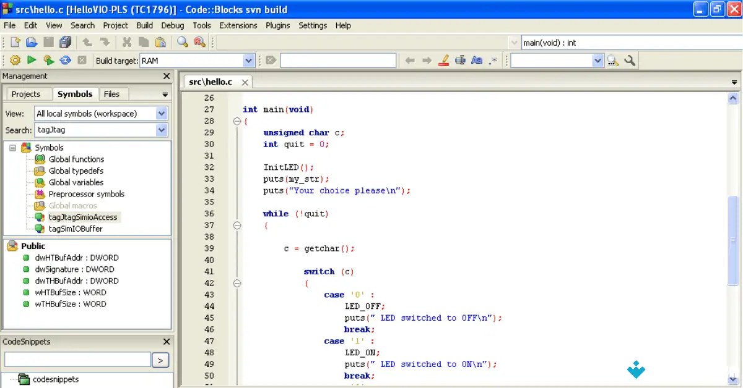Run the program with the green arrow
This screenshot has height=388, width=743.
(30, 60)
